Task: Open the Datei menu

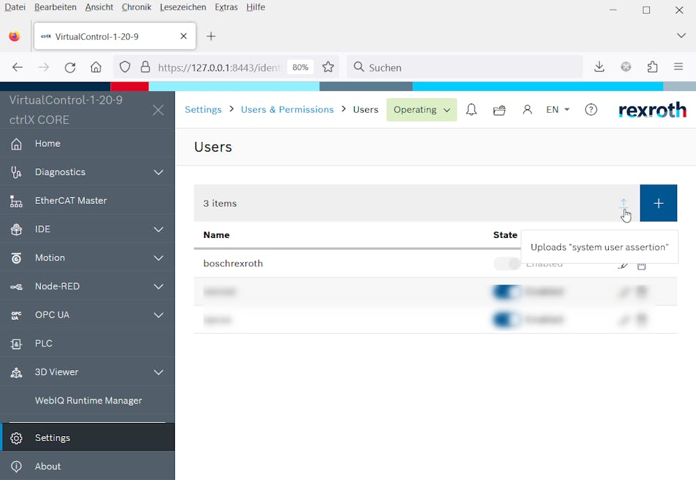Action: coord(15,7)
